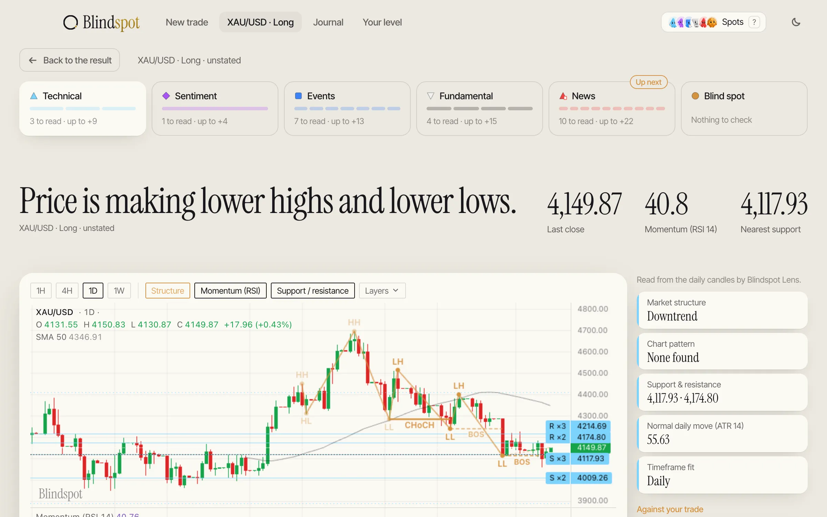
Task: Click the S ×3 4117.93 level marker
Action: point(578,458)
